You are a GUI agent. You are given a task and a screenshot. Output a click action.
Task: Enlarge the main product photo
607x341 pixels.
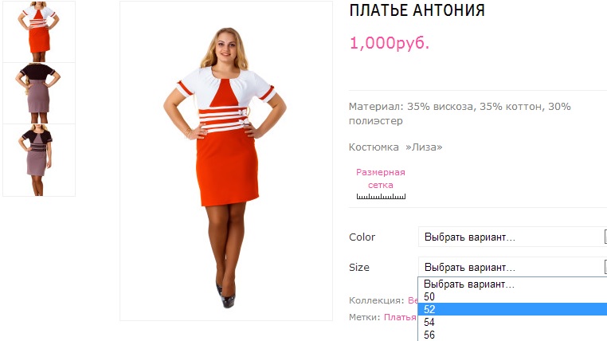[x=226, y=161]
